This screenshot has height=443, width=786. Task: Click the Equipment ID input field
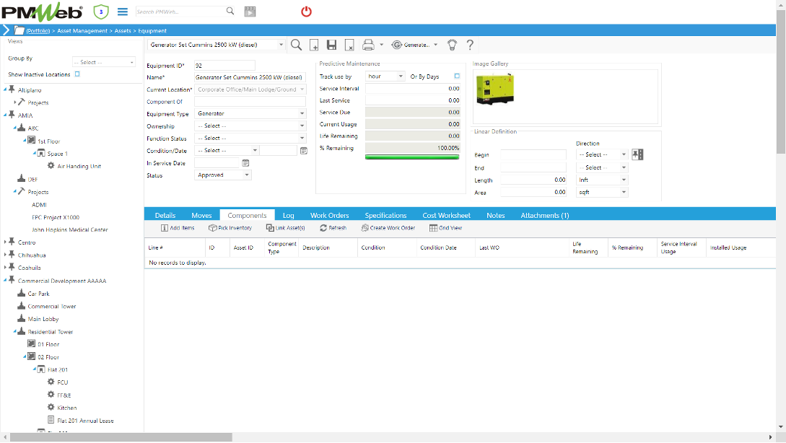click(224, 66)
